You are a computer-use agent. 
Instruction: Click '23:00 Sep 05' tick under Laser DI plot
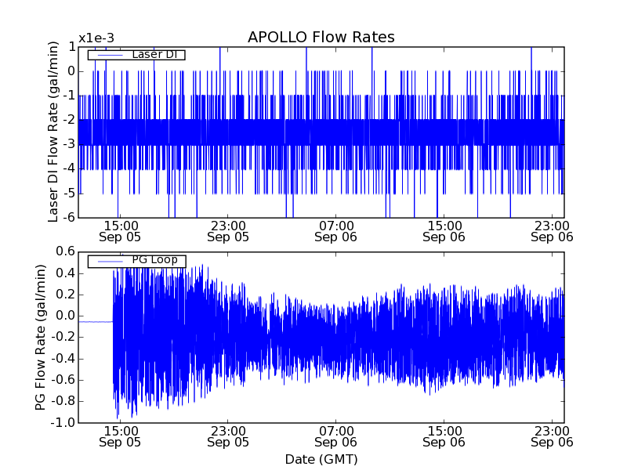coord(228,231)
